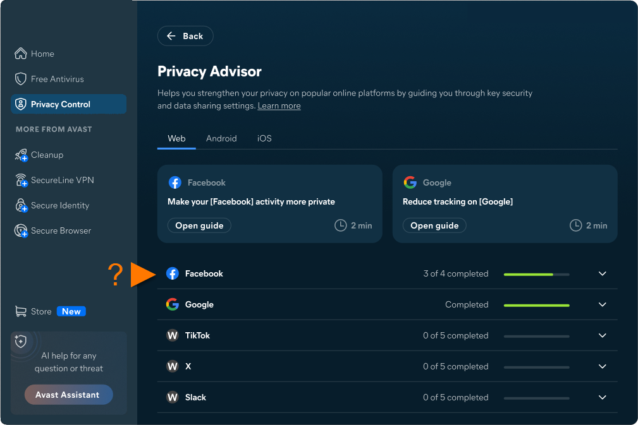638x425 pixels.
Task: Click 'Reduce tracking on [Google]' text
Action: click(458, 201)
